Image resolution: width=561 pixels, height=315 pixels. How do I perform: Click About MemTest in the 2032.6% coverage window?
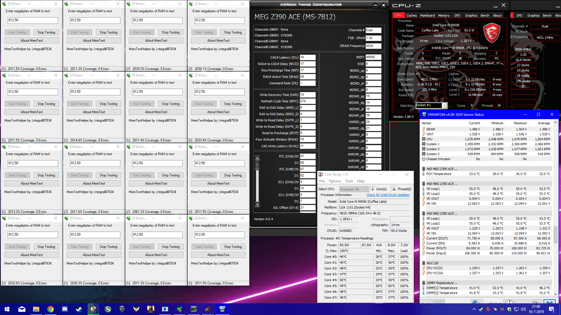[32, 255]
